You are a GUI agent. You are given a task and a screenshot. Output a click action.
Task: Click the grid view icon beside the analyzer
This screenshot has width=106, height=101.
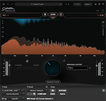pos(103,22)
